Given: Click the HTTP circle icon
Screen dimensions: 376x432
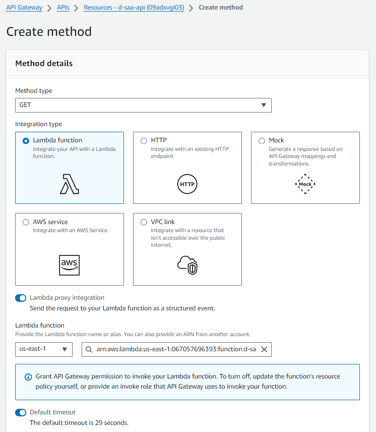Looking at the screenshot, I should tap(187, 184).
